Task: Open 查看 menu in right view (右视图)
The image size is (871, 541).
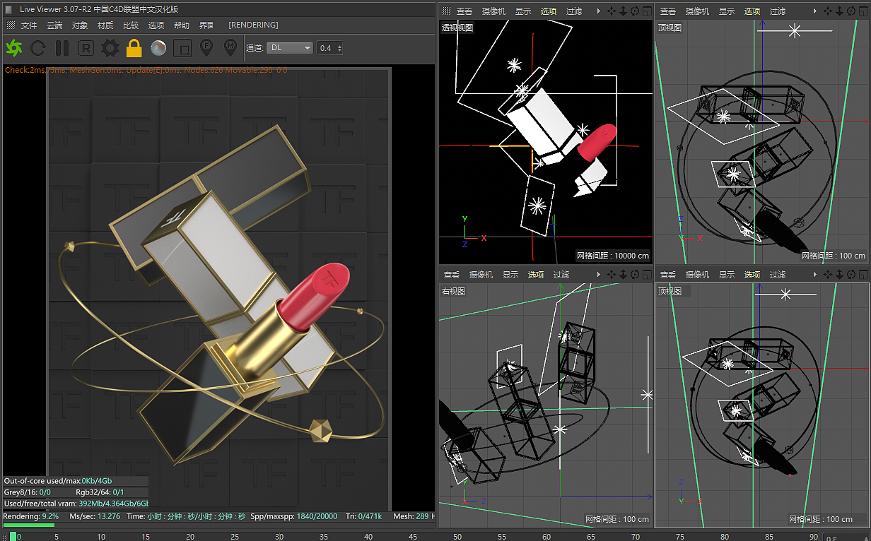Action: click(x=452, y=275)
